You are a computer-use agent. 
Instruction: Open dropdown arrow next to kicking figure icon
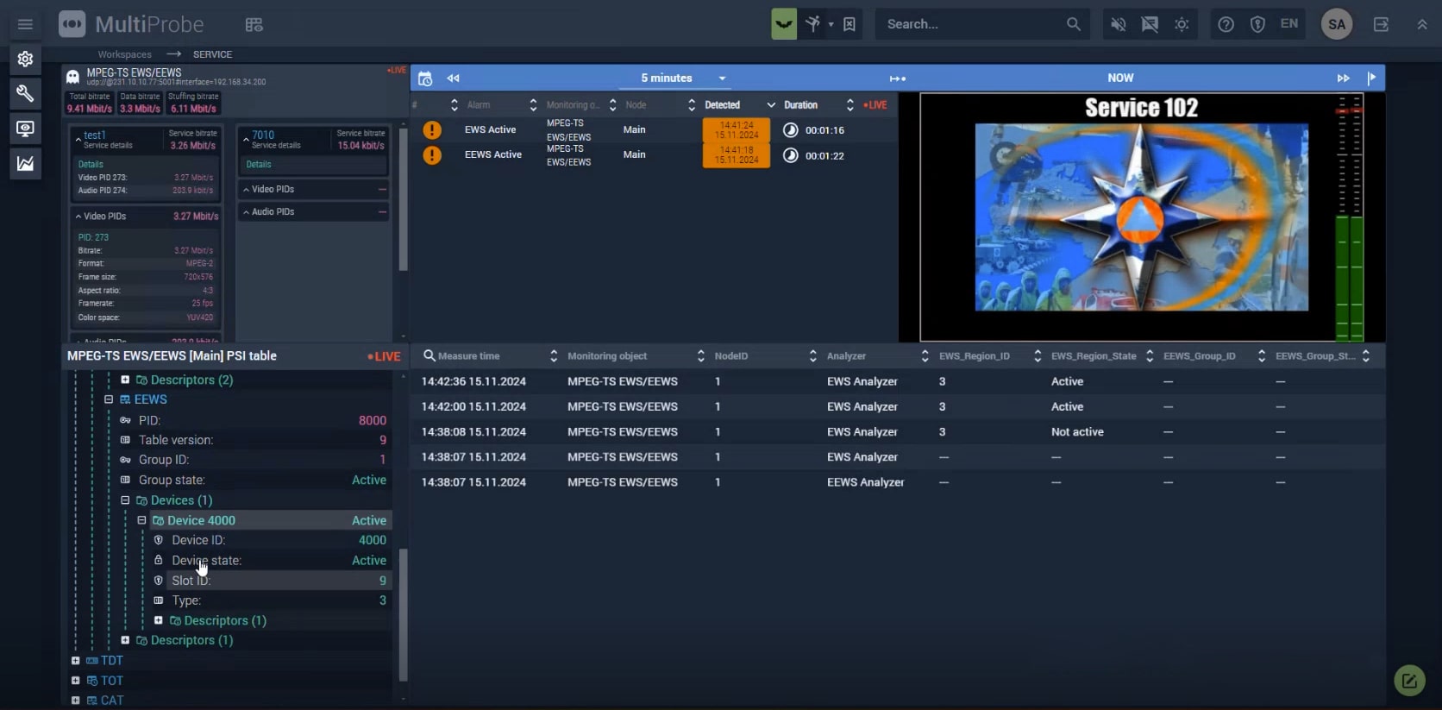pos(831,24)
